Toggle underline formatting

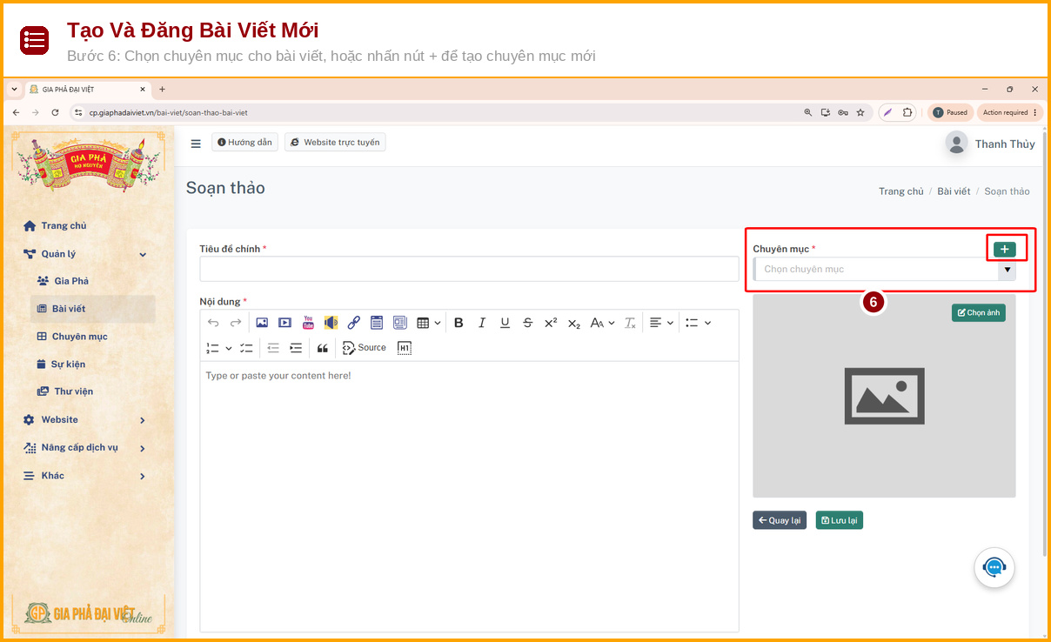[x=505, y=323]
